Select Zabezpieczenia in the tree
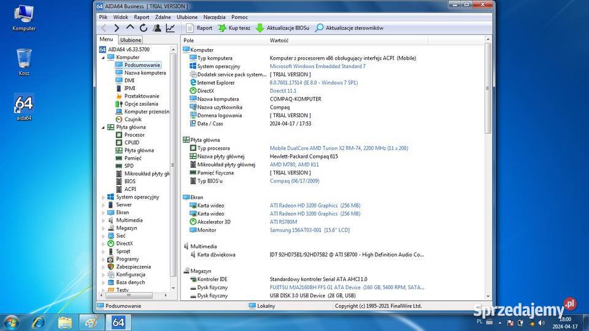 click(133, 267)
